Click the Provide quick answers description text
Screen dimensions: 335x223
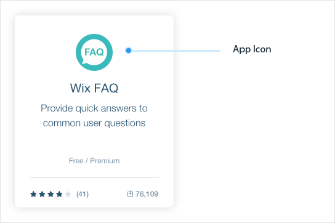click(x=94, y=108)
